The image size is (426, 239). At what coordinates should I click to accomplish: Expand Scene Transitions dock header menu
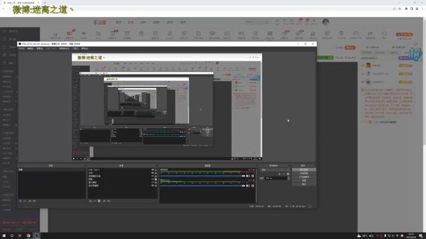pos(289,165)
